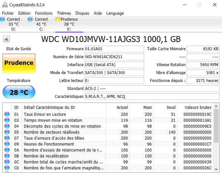Click the power-on count field 1081 x

click(x=203, y=73)
